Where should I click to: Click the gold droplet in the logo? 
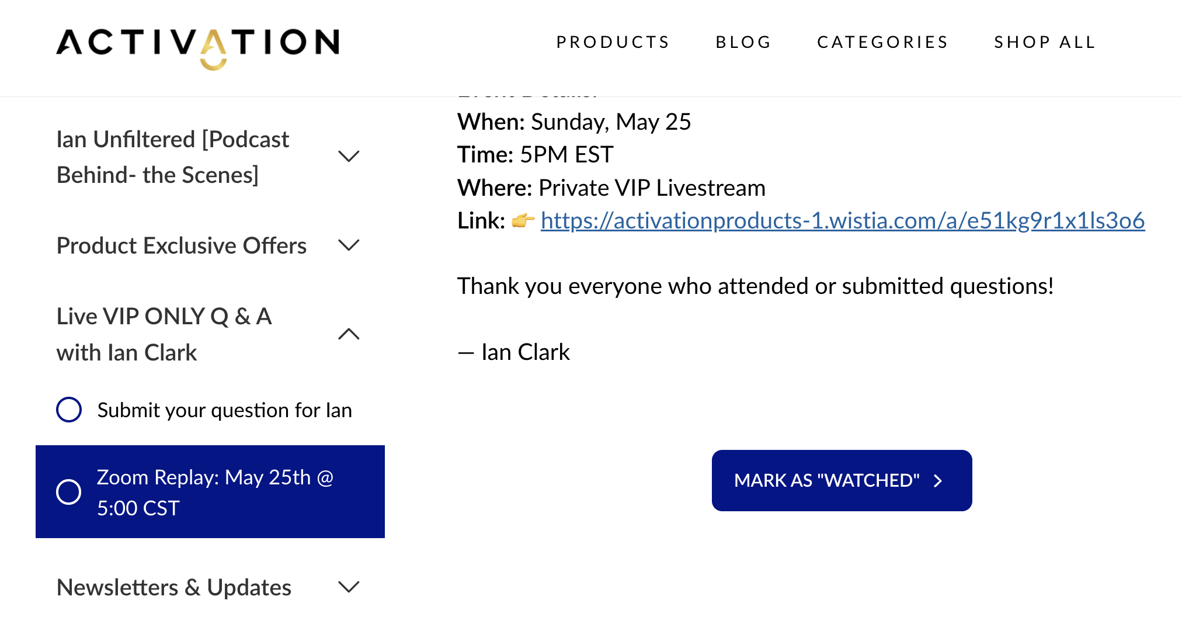point(213,60)
